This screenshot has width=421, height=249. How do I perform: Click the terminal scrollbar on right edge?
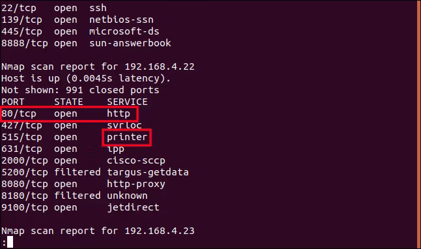[x=418, y=124]
